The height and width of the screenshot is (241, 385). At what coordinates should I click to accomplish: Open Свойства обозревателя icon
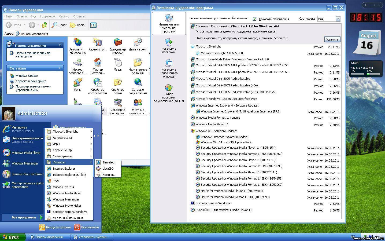point(98,86)
